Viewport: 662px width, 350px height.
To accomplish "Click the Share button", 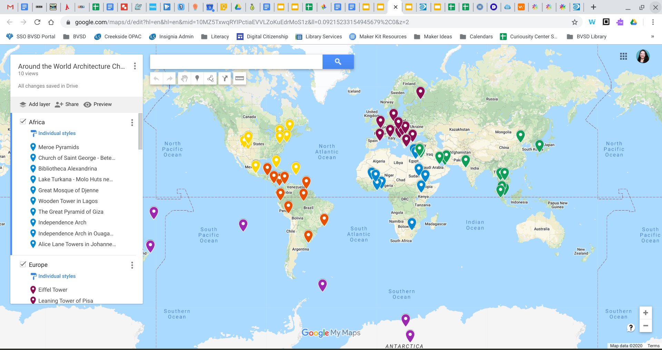I will [x=67, y=104].
